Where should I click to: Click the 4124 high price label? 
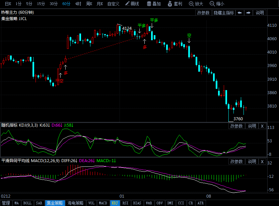(127, 28)
